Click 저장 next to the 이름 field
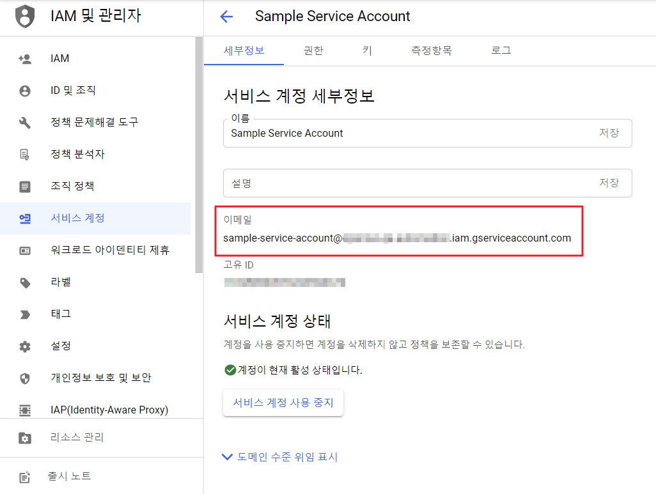This screenshot has width=656, height=494. [609, 133]
